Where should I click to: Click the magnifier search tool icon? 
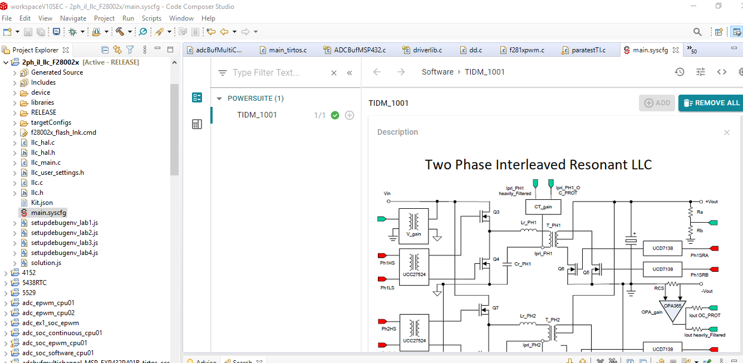143,32
